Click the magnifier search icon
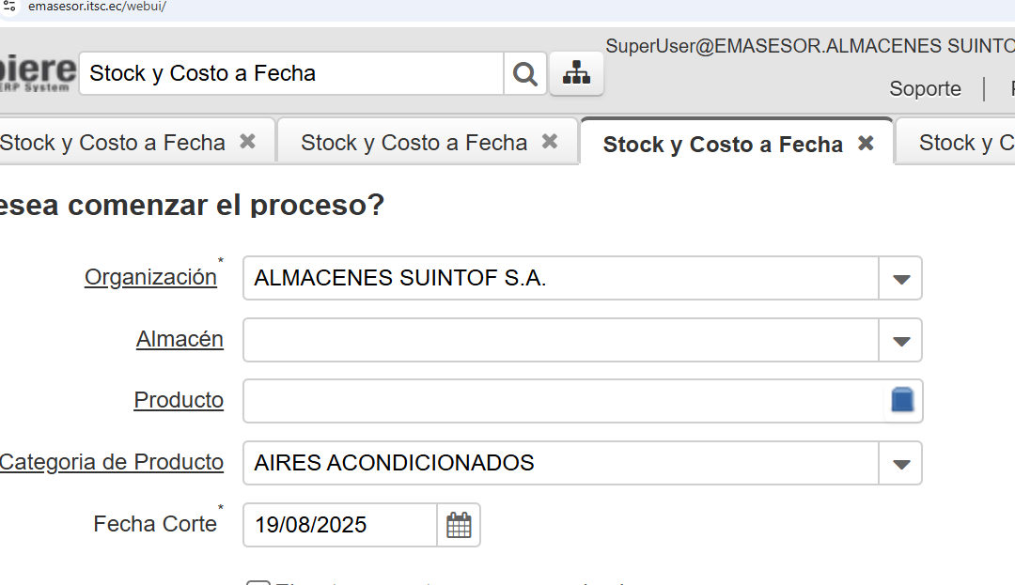 coord(525,74)
